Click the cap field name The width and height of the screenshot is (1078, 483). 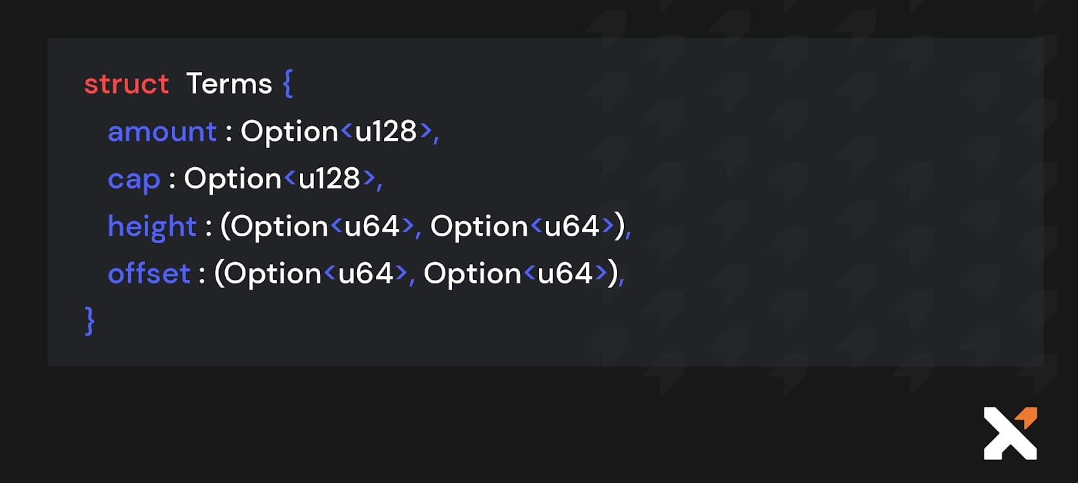(134, 179)
